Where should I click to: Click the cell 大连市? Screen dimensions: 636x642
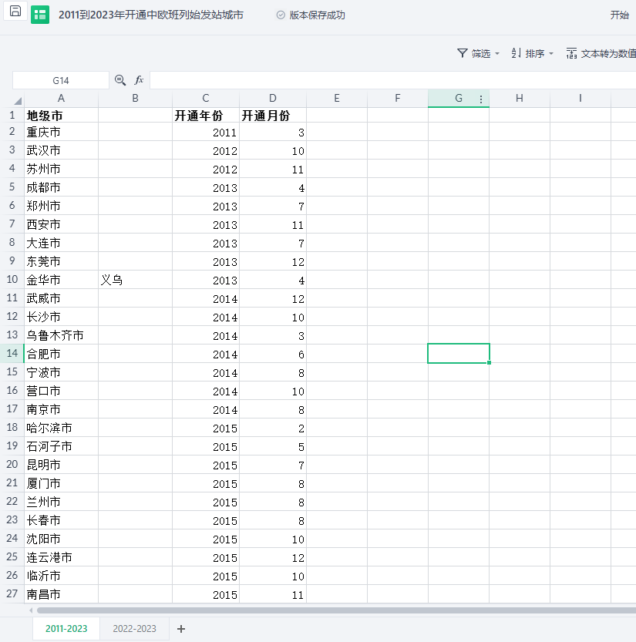coord(61,243)
